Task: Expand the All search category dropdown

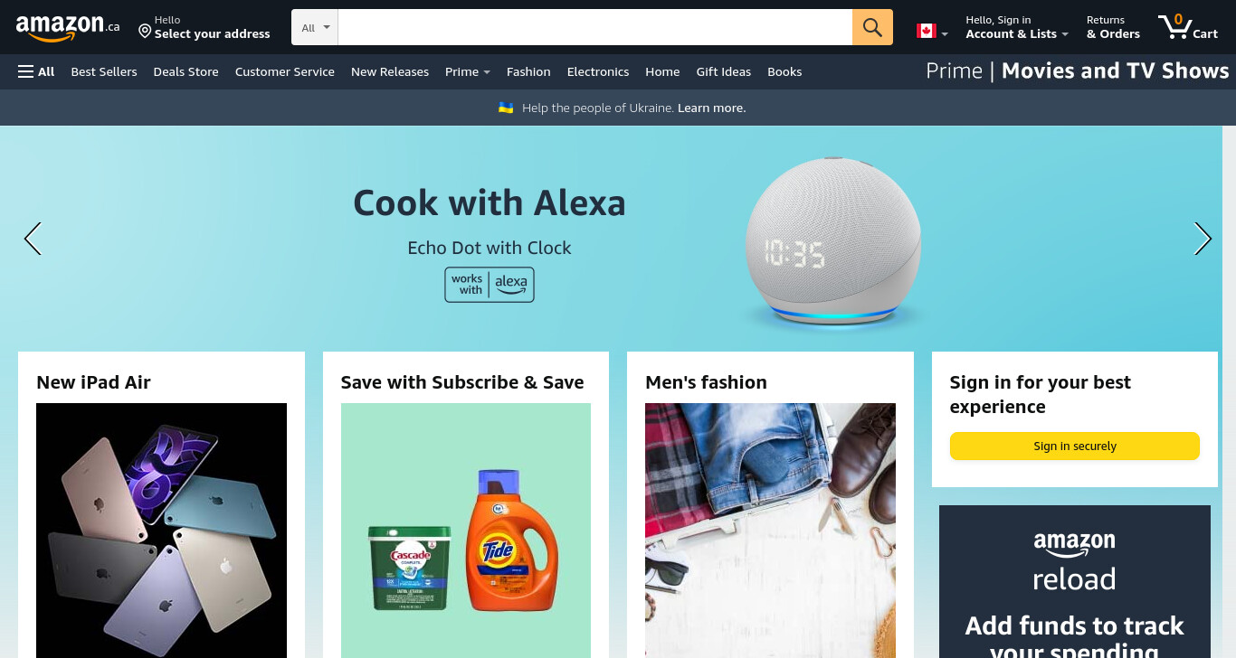Action: (x=315, y=27)
